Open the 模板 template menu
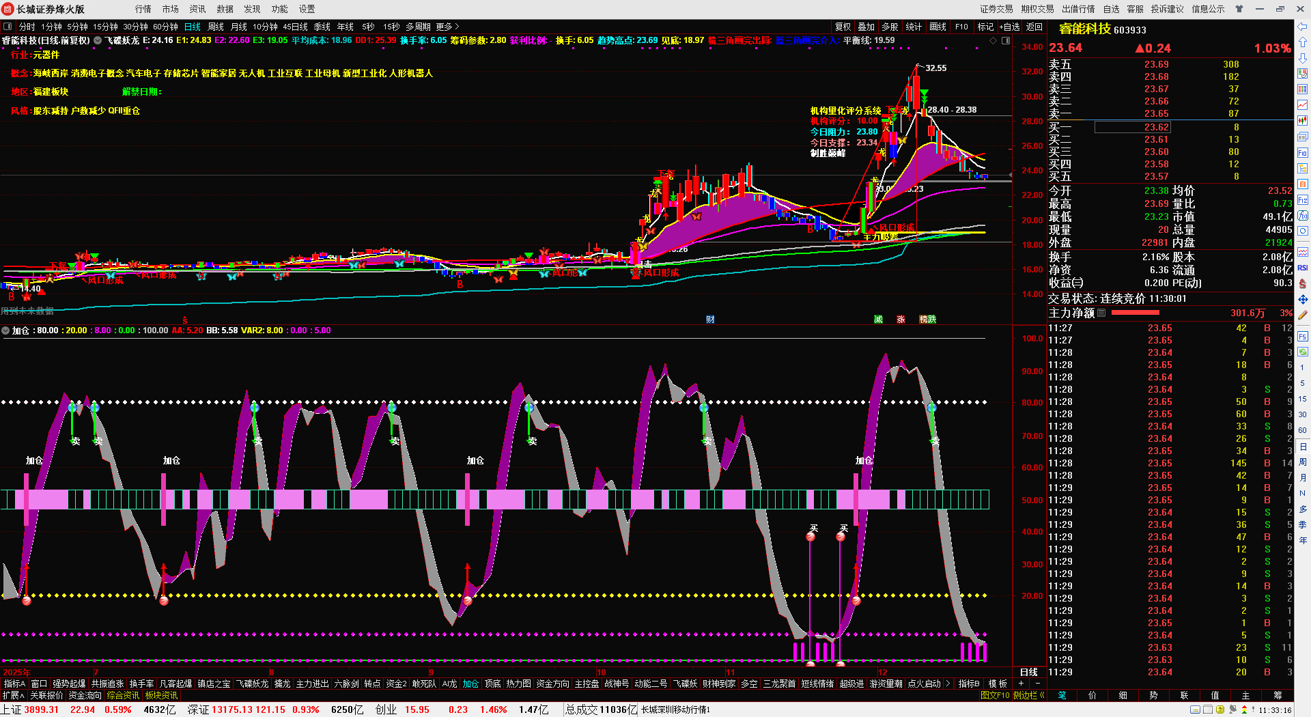 pyautogui.click(x=998, y=684)
